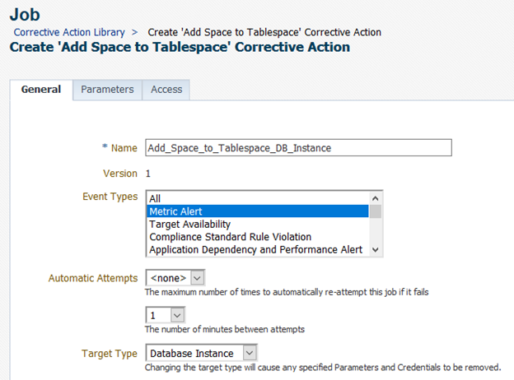Viewport: 514px width, 380px height.
Task: Switch to the Access tab
Action: 166,90
